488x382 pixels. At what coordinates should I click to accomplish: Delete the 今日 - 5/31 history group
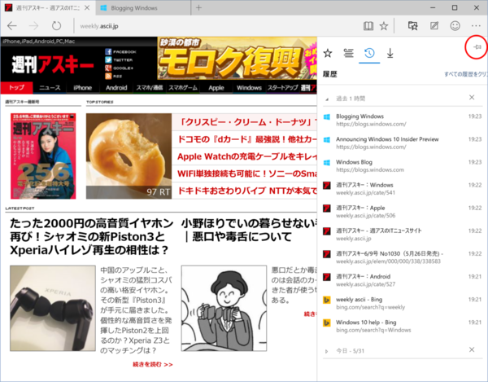[x=472, y=349]
